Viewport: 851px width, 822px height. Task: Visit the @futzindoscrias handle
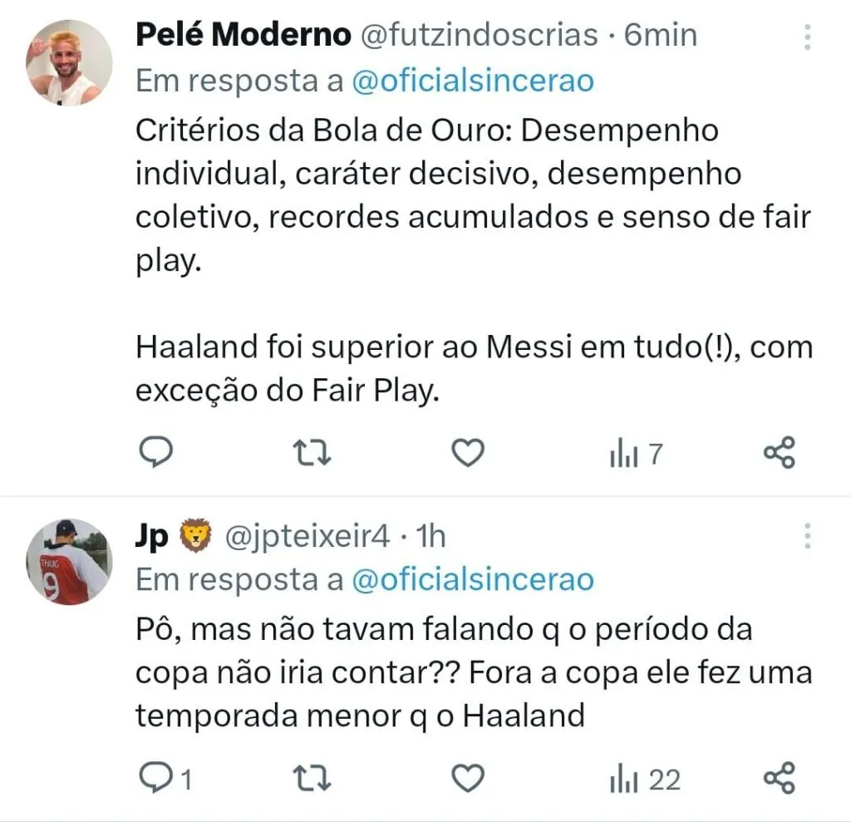pyautogui.click(x=479, y=36)
